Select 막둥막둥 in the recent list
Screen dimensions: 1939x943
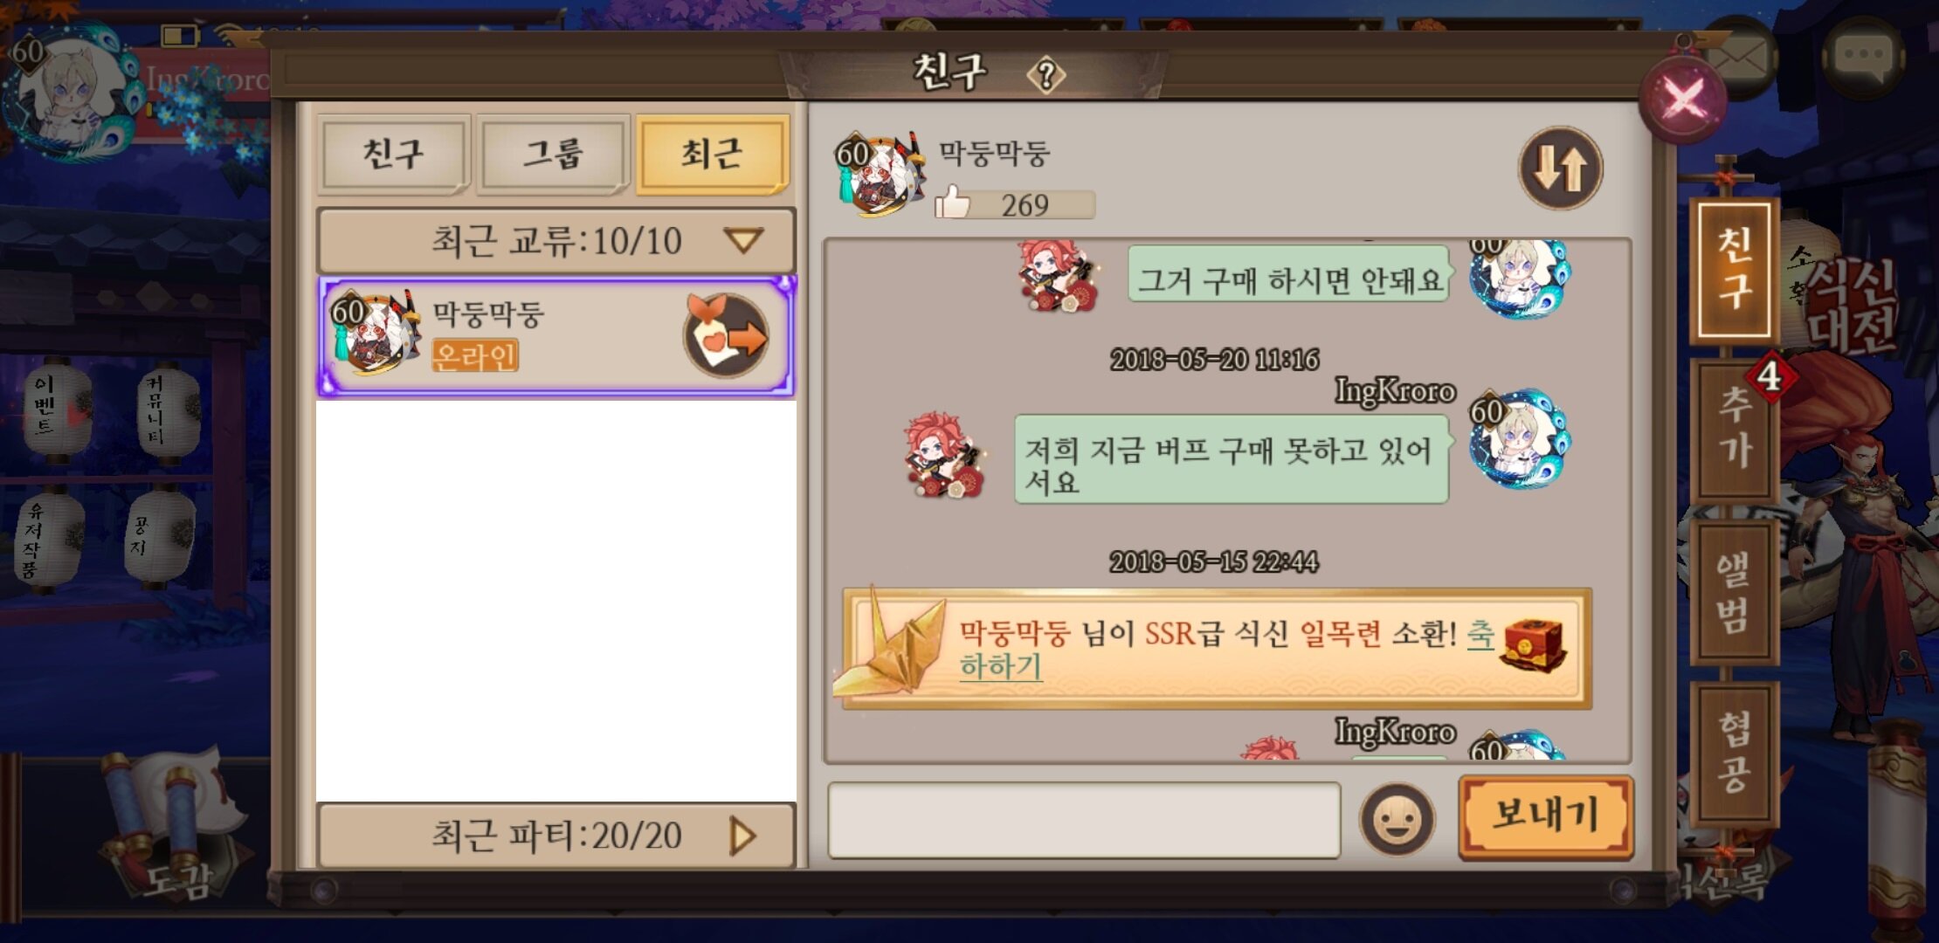tap(556, 336)
